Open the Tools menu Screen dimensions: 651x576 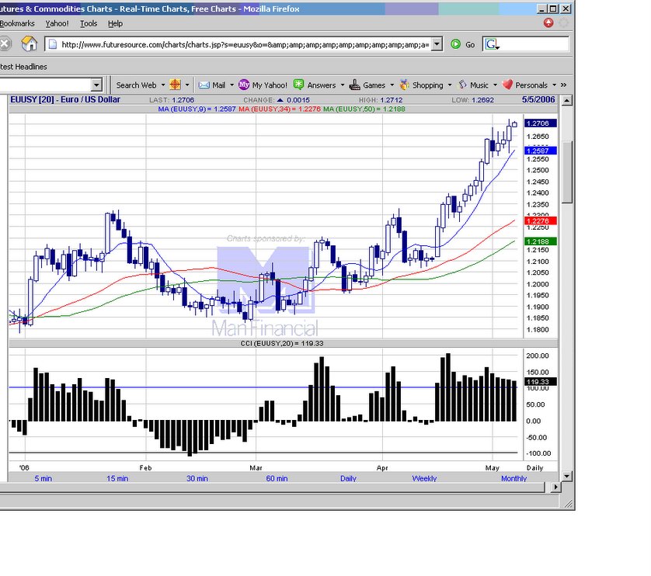[x=89, y=23]
